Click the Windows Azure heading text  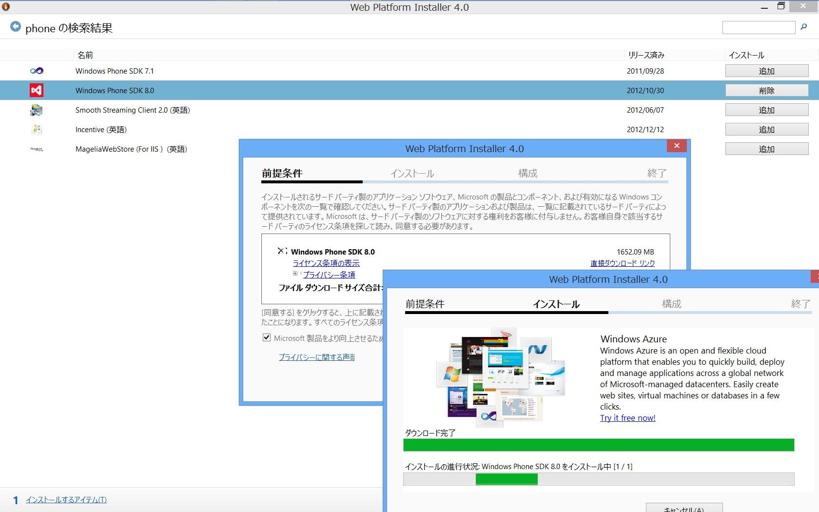(x=633, y=339)
